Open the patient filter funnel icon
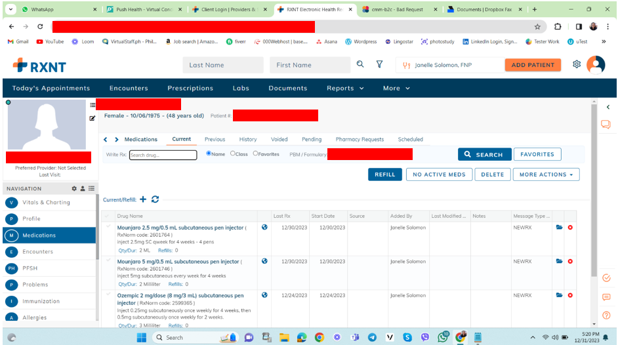The width and height of the screenshot is (618, 345). (379, 64)
